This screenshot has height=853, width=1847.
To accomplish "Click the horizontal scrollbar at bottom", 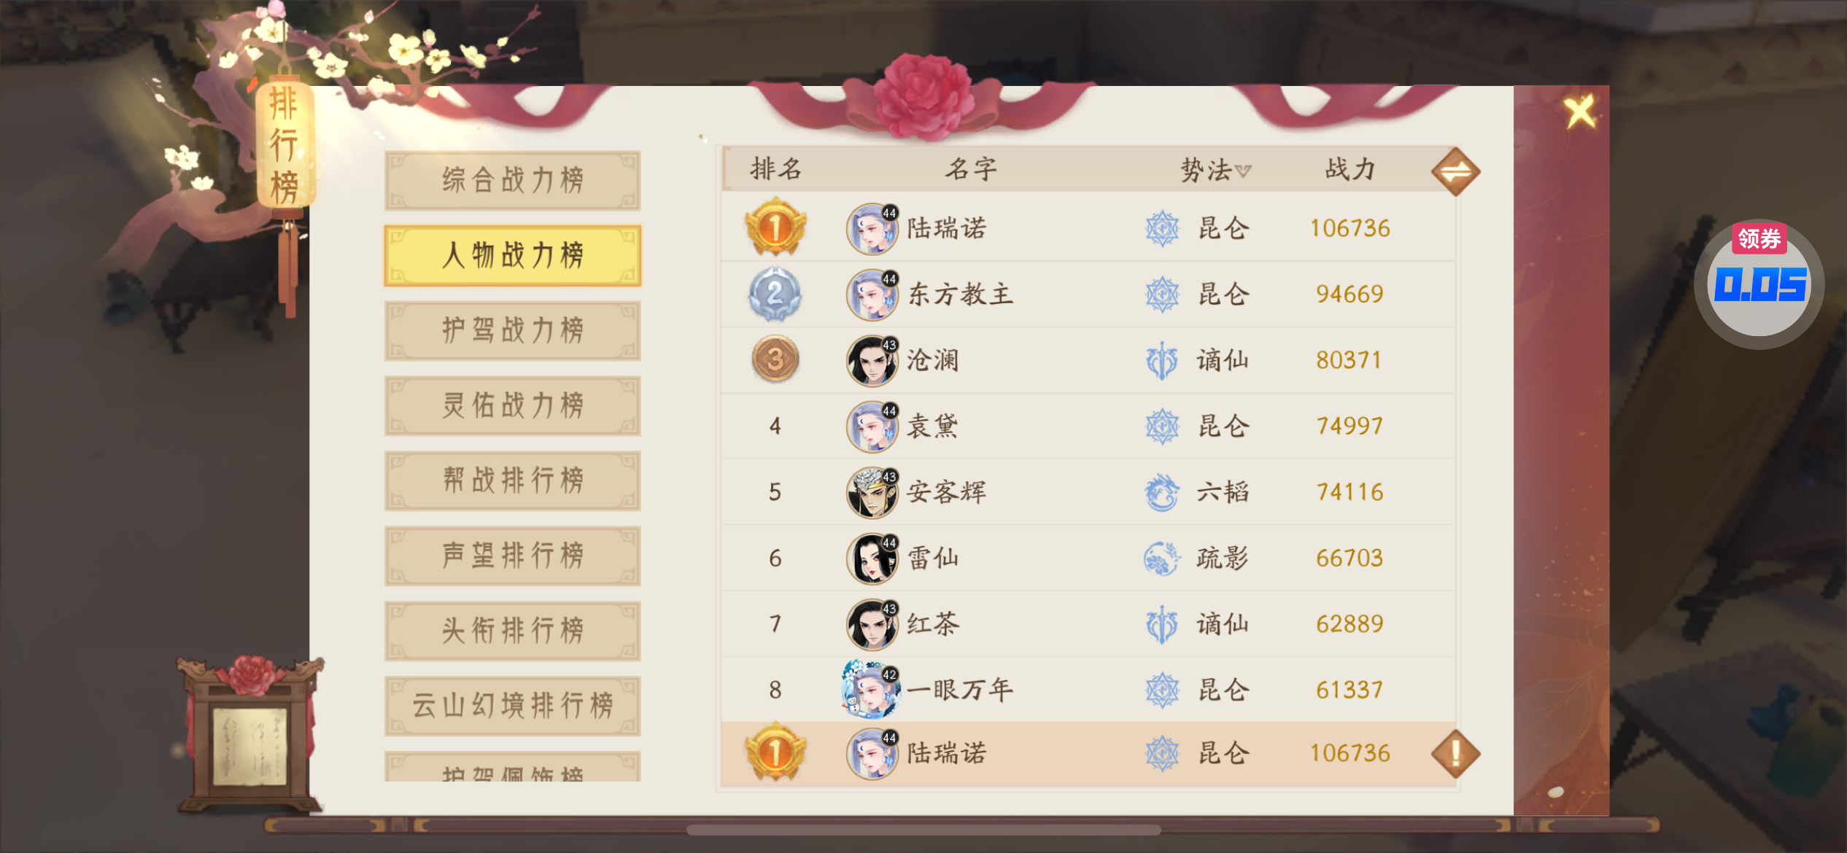I will pyautogui.click(x=923, y=830).
